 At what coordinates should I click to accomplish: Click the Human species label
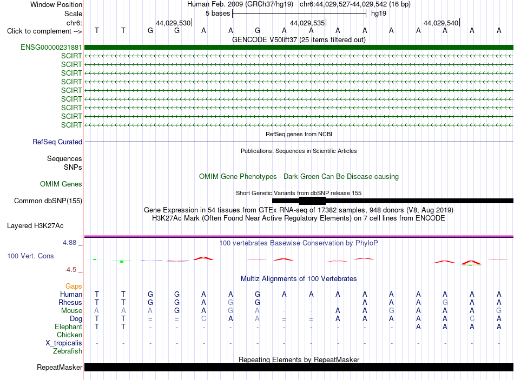pyautogui.click(x=71, y=294)
